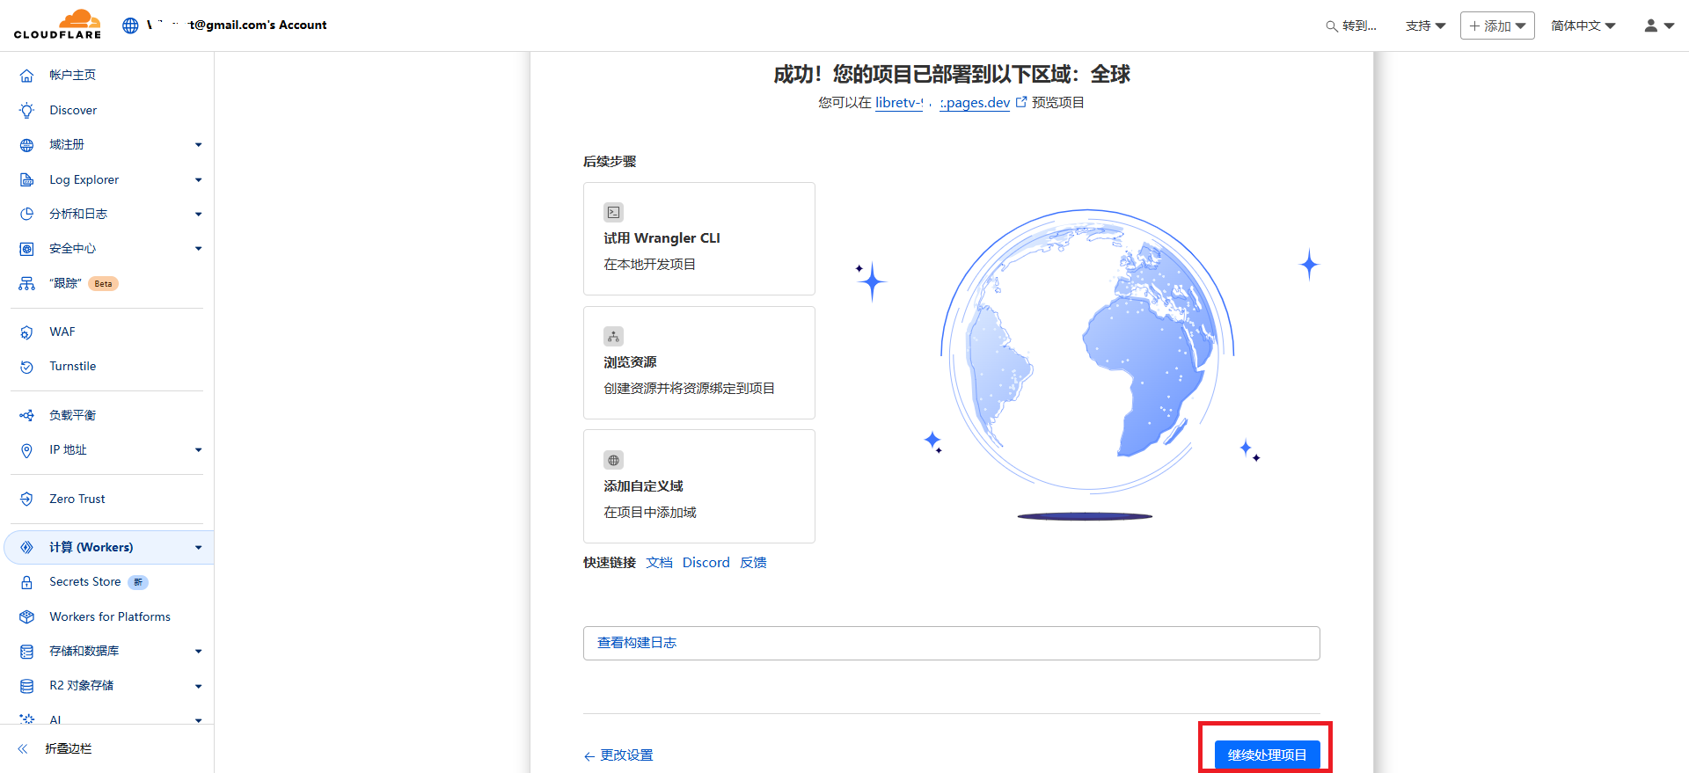The image size is (1689, 773).
Task: Open the Discord quick link
Action: (x=706, y=563)
